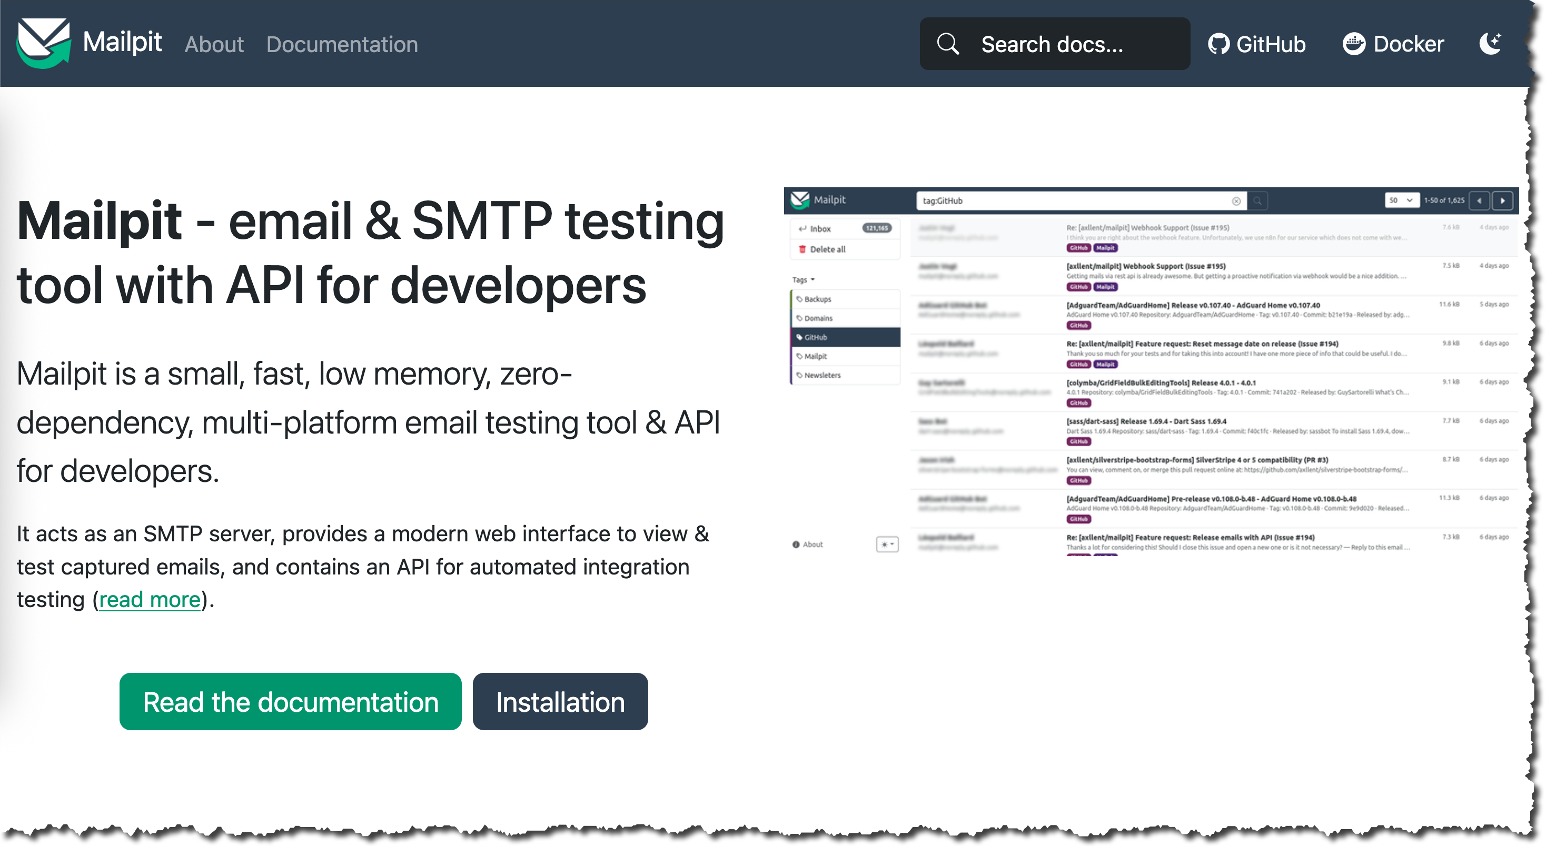
Task: Click 'Webhook Support (Issue #195)' reply row
Action: [x=1214, y=237]
